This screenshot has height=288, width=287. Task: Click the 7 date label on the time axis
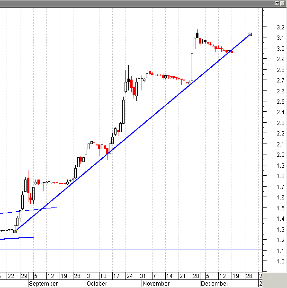[x=154, y=276]
